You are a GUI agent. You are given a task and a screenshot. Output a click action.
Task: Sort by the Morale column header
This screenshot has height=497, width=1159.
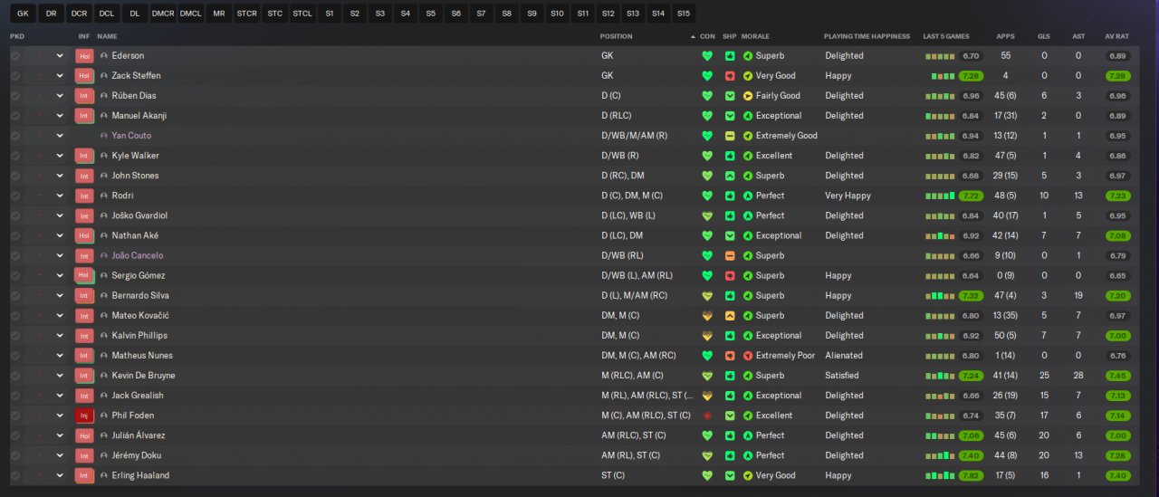coord(755,36)
